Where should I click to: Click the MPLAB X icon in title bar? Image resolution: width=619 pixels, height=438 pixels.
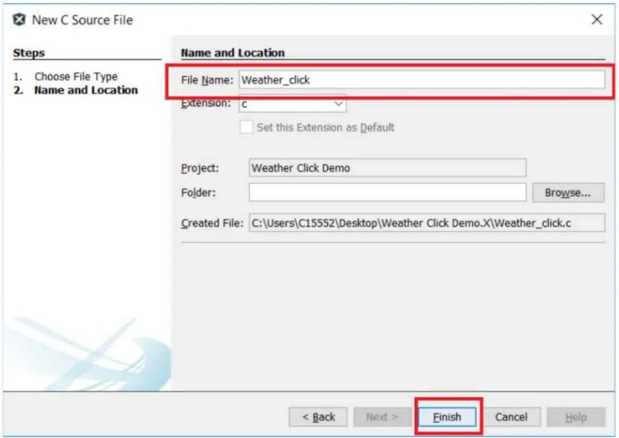tap(19, 19)
